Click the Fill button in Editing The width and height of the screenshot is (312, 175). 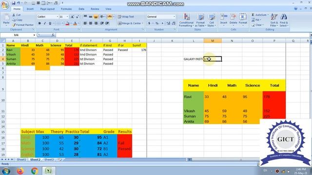pyautogui.click(x=256, y=20)
